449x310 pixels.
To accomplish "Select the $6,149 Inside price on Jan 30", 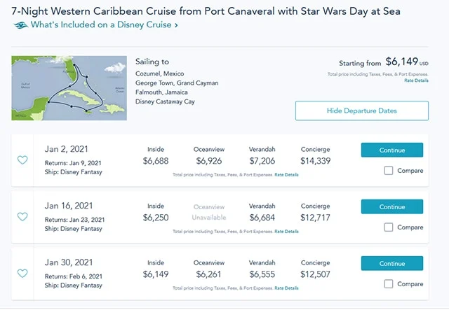I will [156, 274].
